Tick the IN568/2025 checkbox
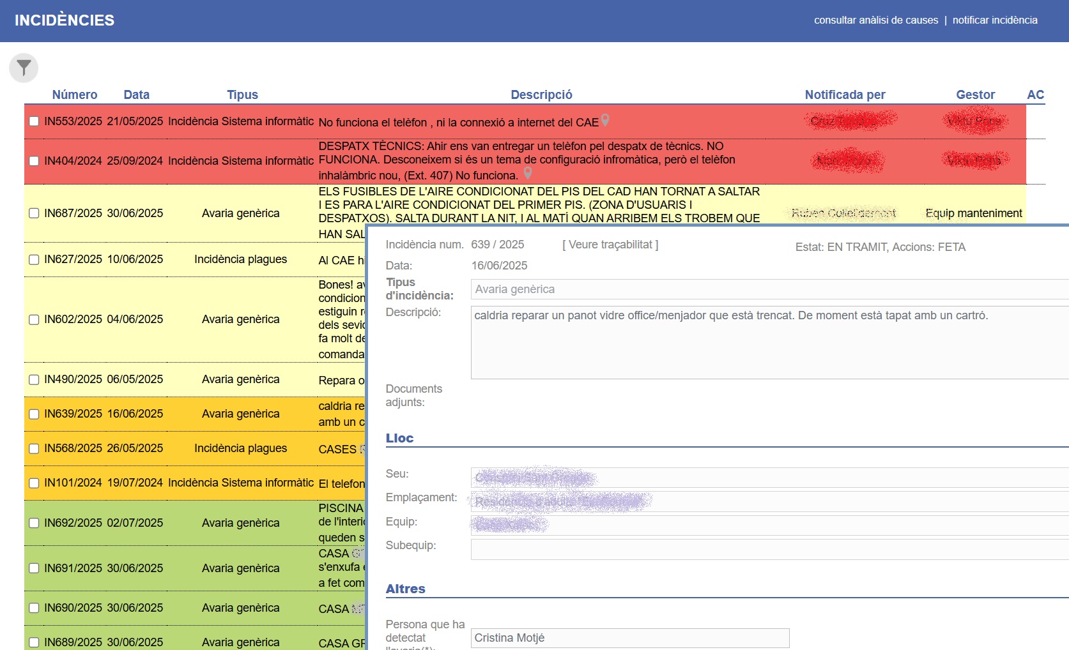This screenshot has width=1069, height=650. pyautogui.click(x=34, y=448)
